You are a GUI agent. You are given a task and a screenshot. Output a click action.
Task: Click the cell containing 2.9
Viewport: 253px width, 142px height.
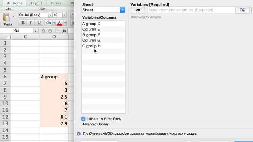pyautogui.click(x=54, y=123)
